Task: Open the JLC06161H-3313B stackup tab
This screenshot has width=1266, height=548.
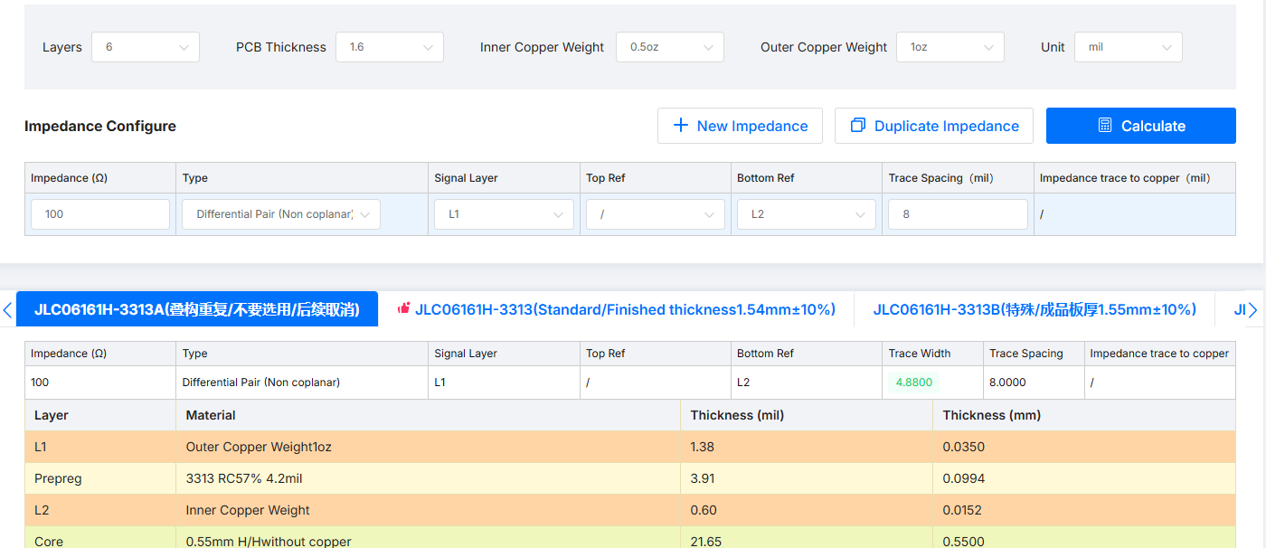Action: pos(1035,309)
